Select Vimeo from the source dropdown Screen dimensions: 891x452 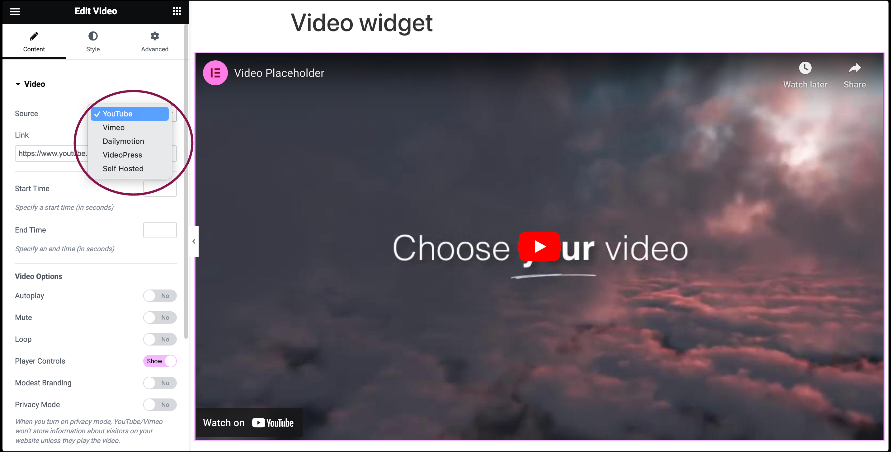[x=113, y=127]
